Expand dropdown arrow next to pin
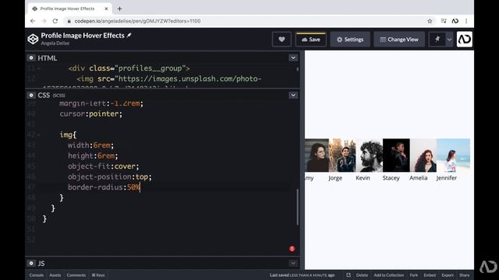499x280 pixels. pyautogui.click(x=449, y=40)
